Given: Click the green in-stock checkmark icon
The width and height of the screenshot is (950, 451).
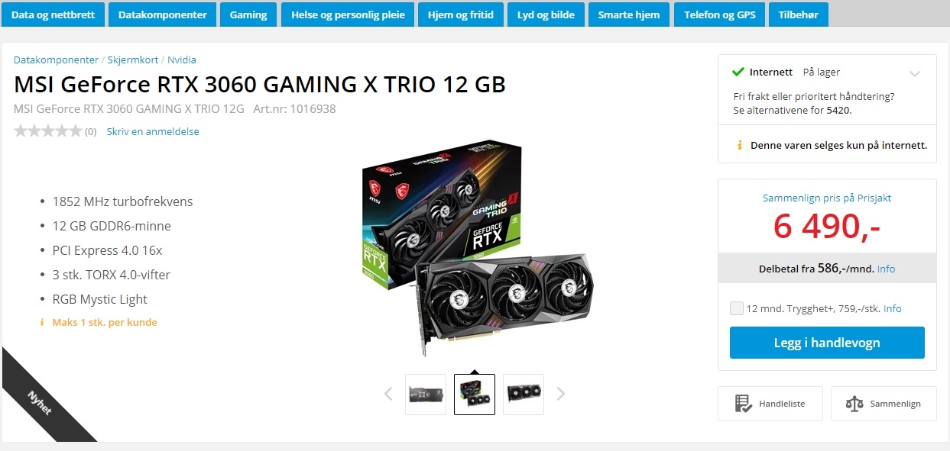Looking at the screenshot, I should click(738, 72).
